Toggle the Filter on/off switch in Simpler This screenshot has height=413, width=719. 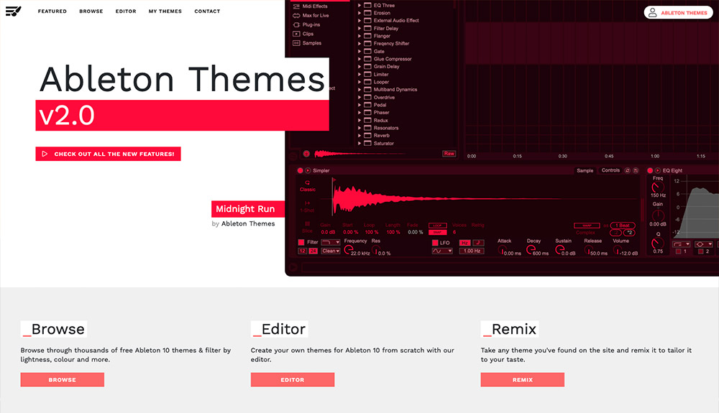(301, 242)
